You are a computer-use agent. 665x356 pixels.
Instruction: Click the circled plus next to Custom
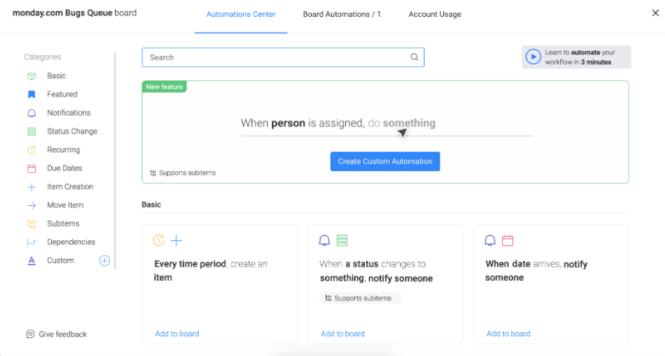point(104,261)
